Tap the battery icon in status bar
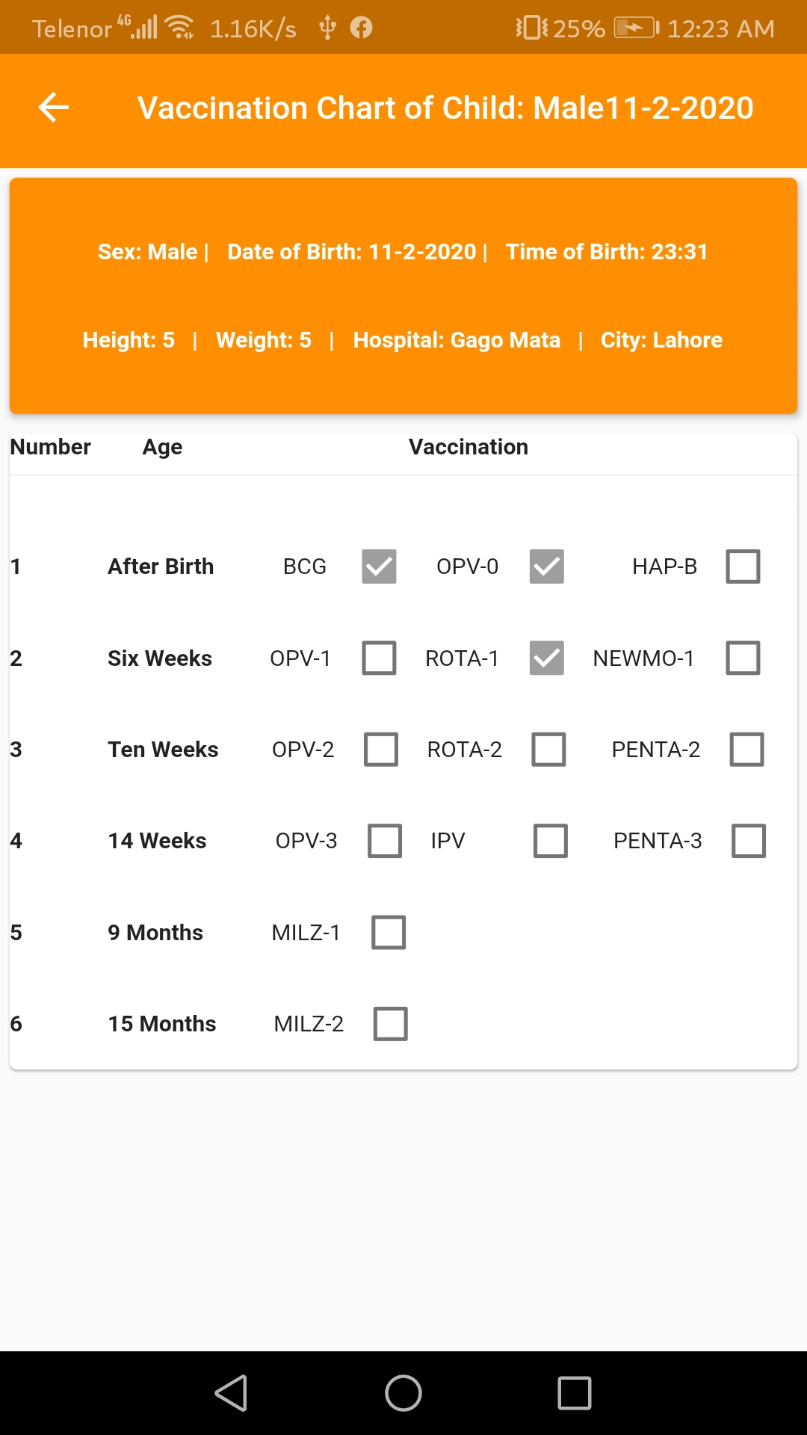This screenshot has height=1435, width=807. point(636,28)
